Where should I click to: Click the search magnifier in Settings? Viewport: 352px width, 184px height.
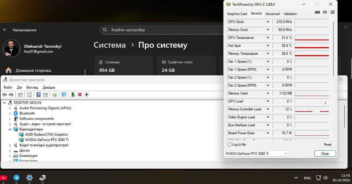(105, 30)
